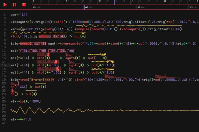Click the knob before 334 in ch(334)
Image resolution: width=199 pixels, height=132 pixels.
pyautogui.click(x=18, y=87)
